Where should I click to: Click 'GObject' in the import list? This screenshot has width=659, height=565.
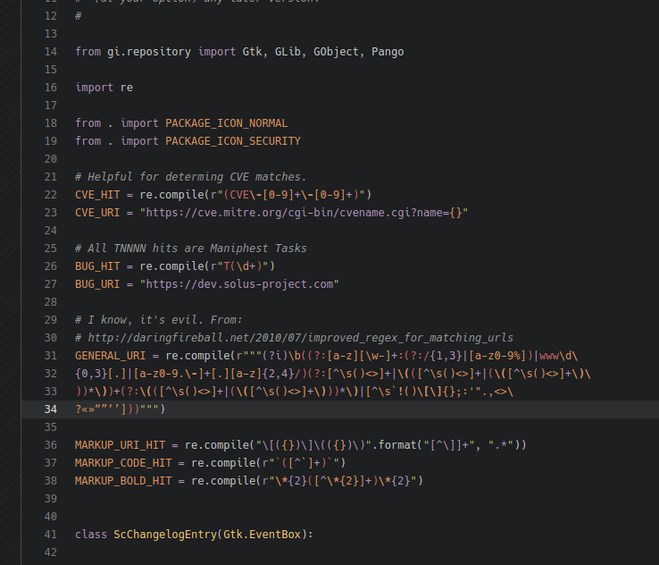click(336, 52)
